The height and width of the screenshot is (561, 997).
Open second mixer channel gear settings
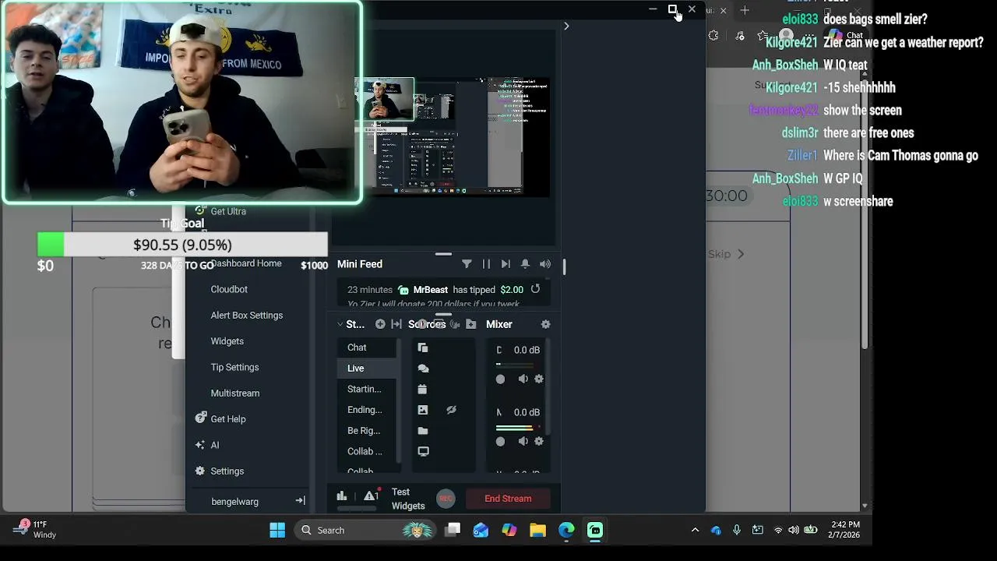[x=538, y=441]
